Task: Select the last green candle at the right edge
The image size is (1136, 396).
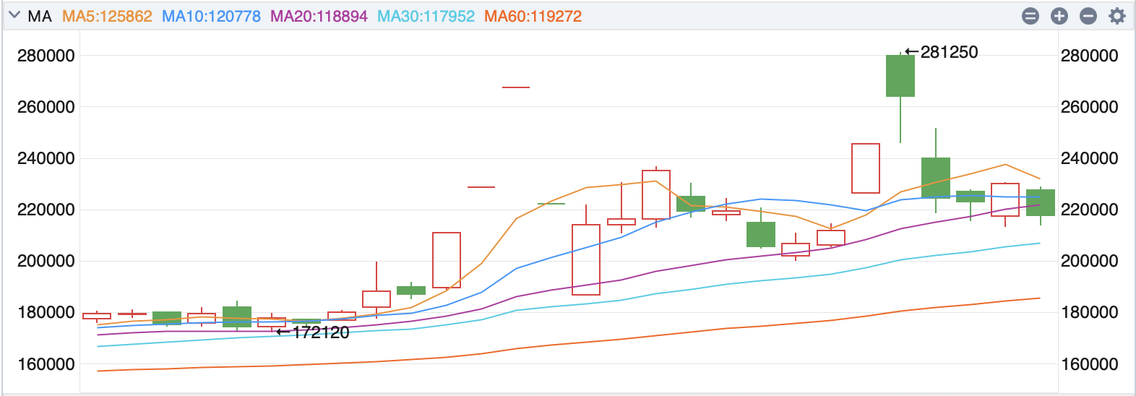Action: (1041, 202)
